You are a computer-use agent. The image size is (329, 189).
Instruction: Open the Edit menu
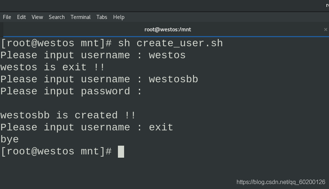point(21,17)
